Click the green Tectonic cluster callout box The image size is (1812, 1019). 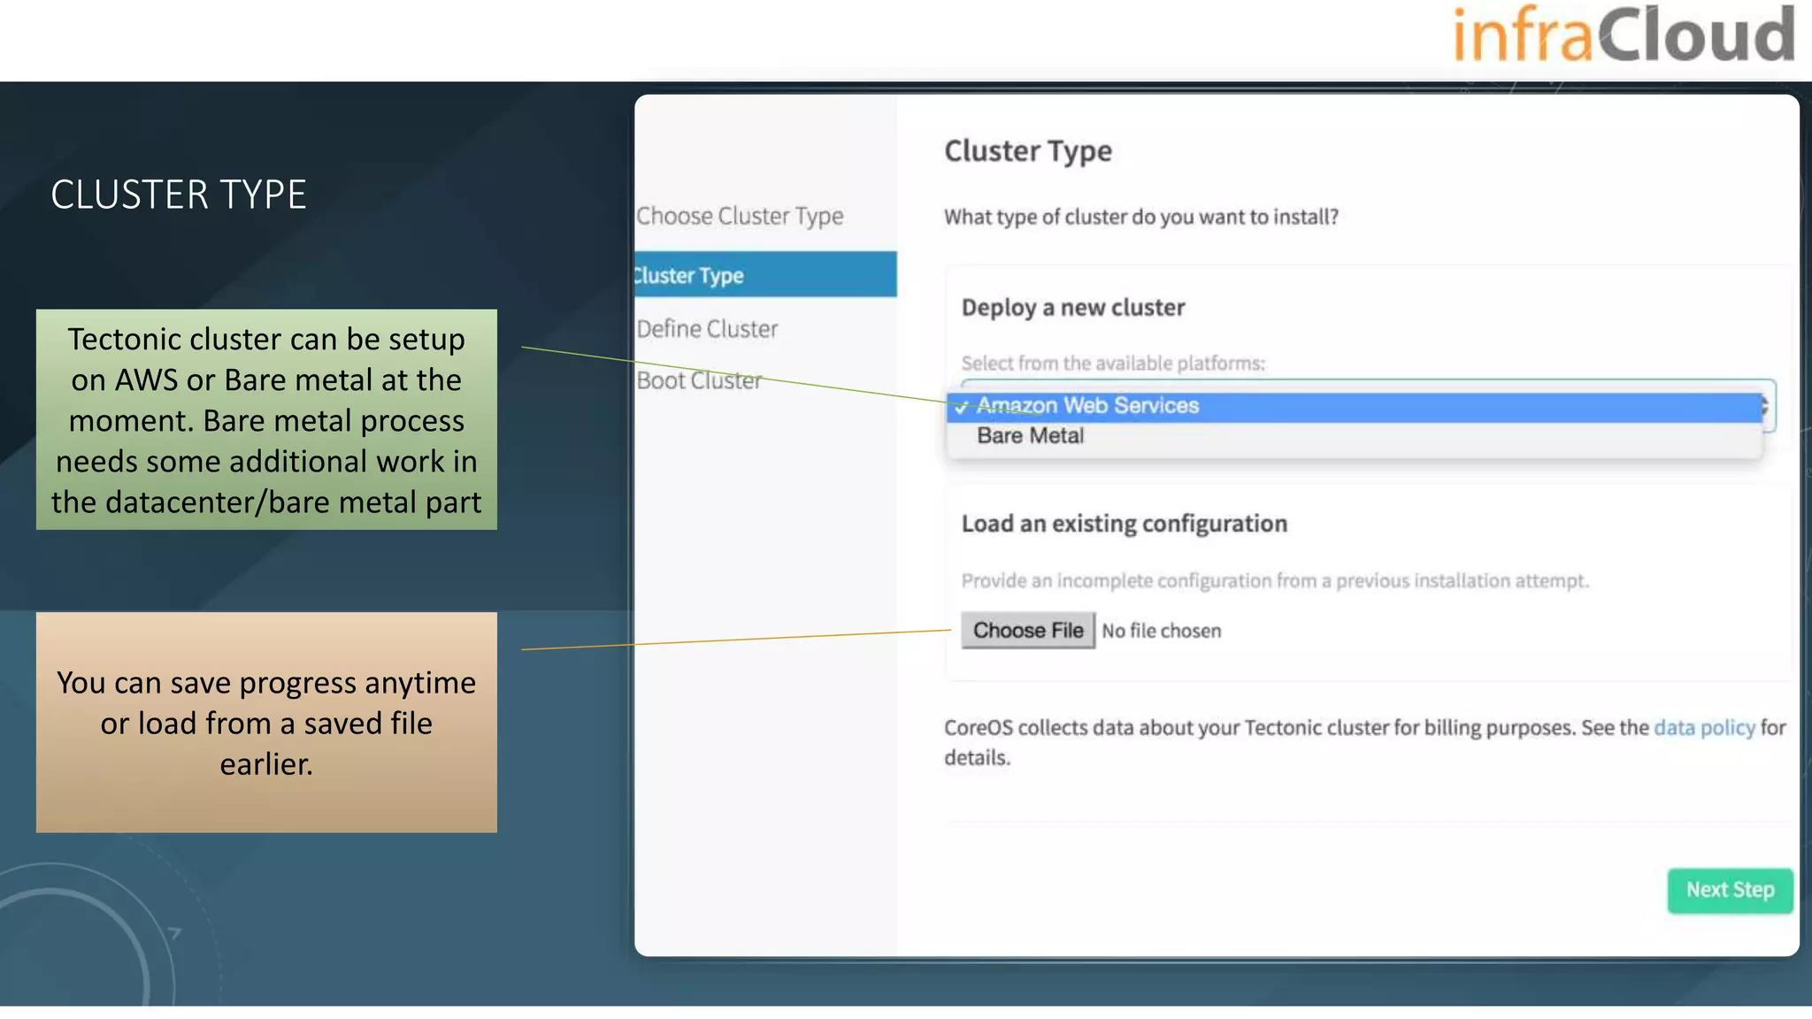266,419
